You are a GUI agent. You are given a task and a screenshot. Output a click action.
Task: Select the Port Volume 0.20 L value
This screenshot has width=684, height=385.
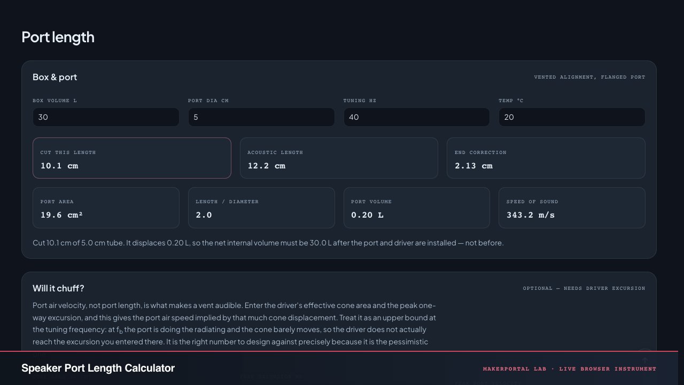coord(367,215)
